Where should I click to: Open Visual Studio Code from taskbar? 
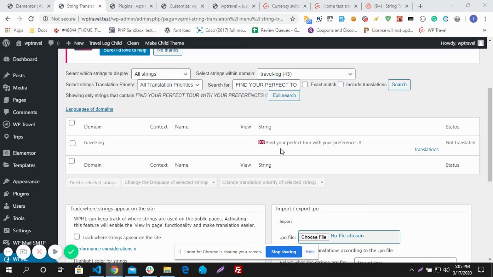97,270
